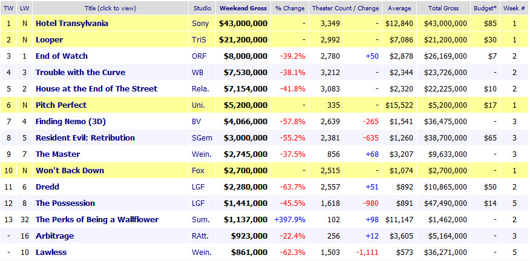530x261 pixels.
Task: Select the $9,633,000 total gross cell
Action: point(448,154)
